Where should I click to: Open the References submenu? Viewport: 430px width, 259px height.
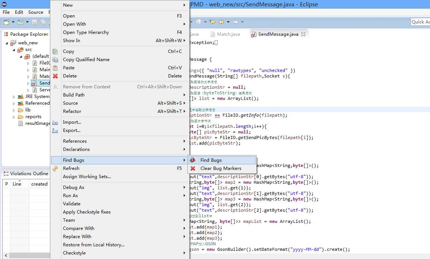(x=120, y=141)
